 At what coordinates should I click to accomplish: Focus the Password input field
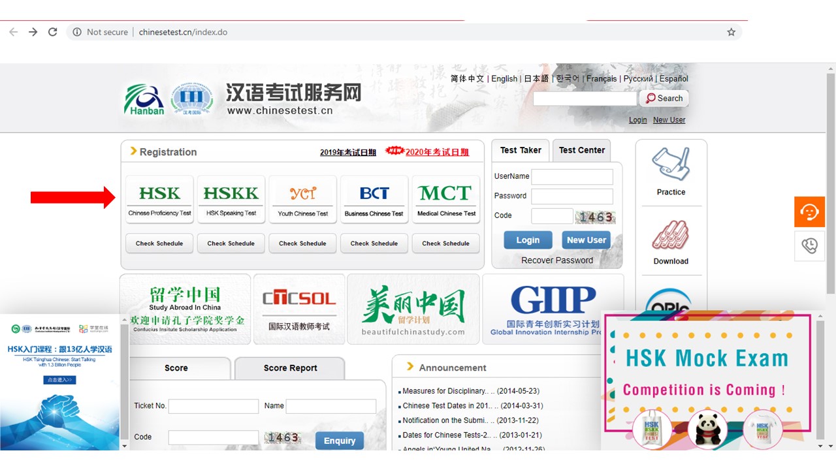click(572, 196)
